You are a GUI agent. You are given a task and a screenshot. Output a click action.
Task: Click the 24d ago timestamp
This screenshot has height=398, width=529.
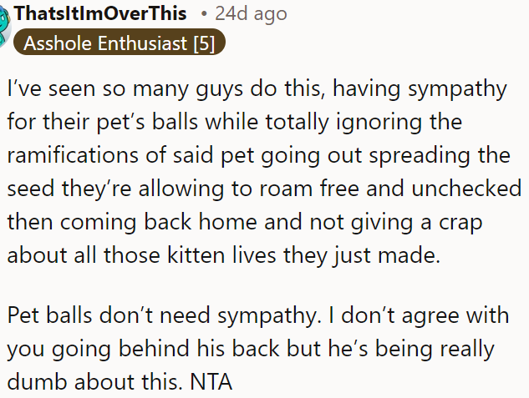point(250,14)
